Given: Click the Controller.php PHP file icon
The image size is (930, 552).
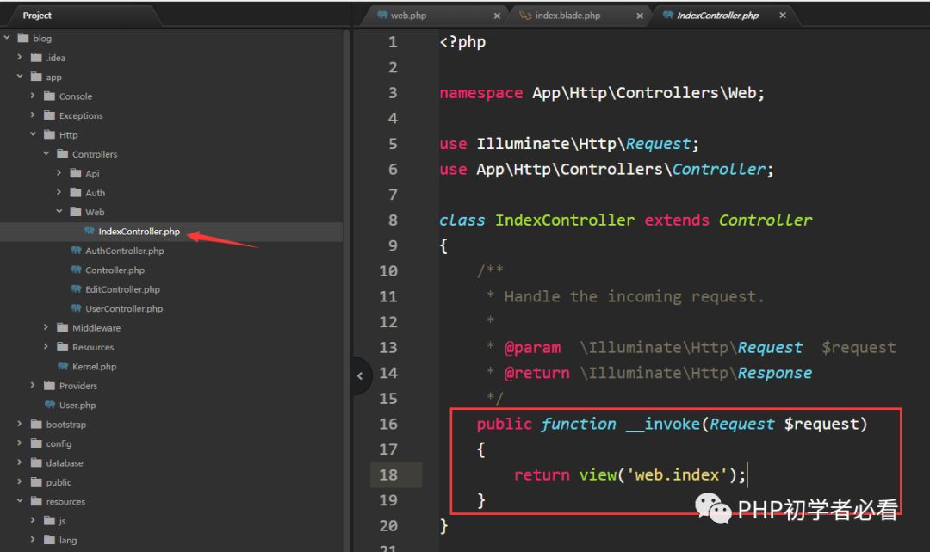Looking at the screenshot, I should [76, 270].
